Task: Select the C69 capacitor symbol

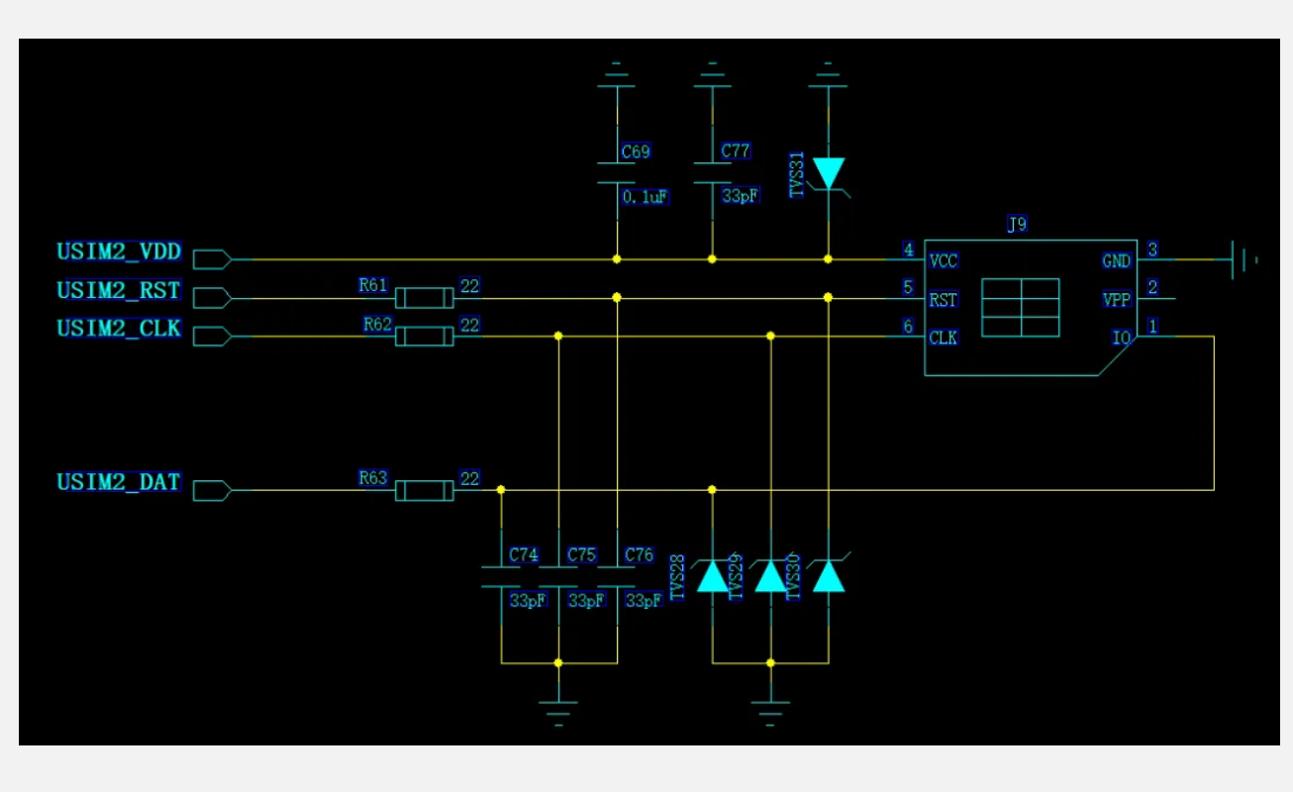Action: tap(617, 174)
